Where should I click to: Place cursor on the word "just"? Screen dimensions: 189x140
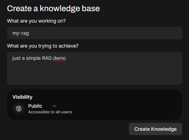point(16,58)
